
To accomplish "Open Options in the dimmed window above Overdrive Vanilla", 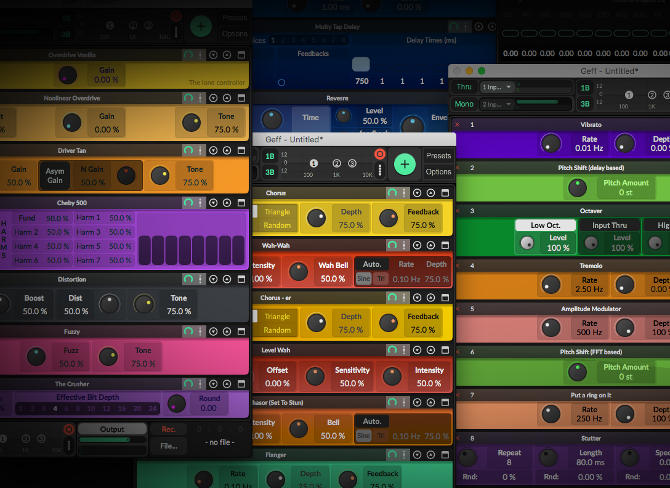I will pos(235,34).
